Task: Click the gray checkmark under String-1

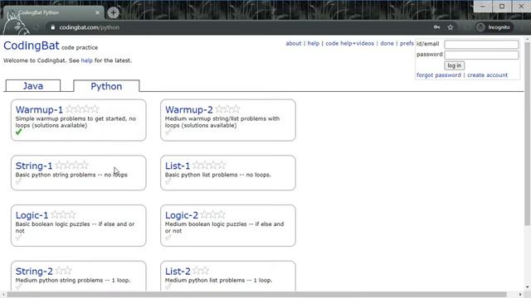Action: [x=18, y=181]
